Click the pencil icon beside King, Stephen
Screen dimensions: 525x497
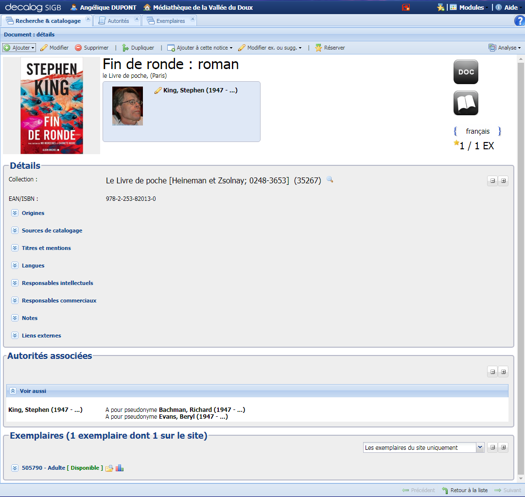tap(157, 90)
